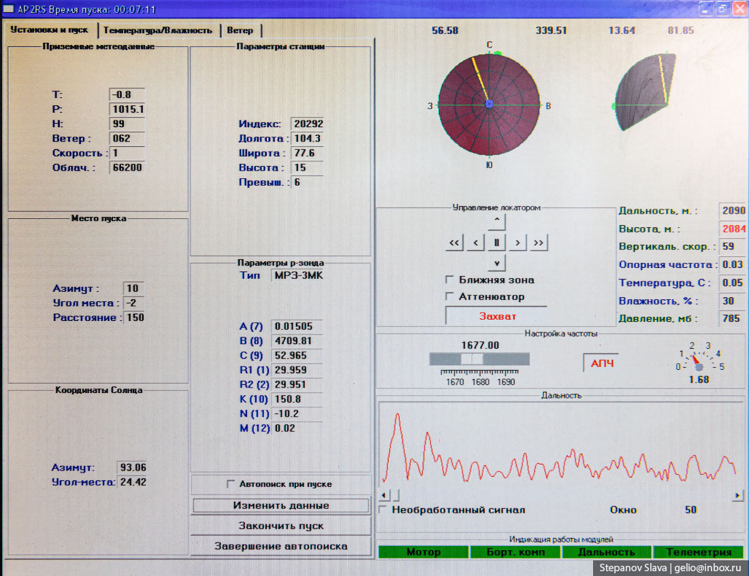Click the single left arrow locator button
The image size is (749, 576).
[x=477, y=243]
